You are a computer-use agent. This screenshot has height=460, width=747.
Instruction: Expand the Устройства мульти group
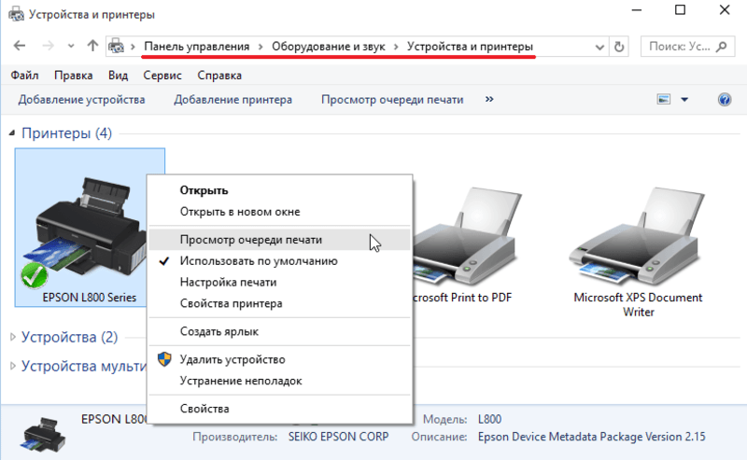(13, 366)
